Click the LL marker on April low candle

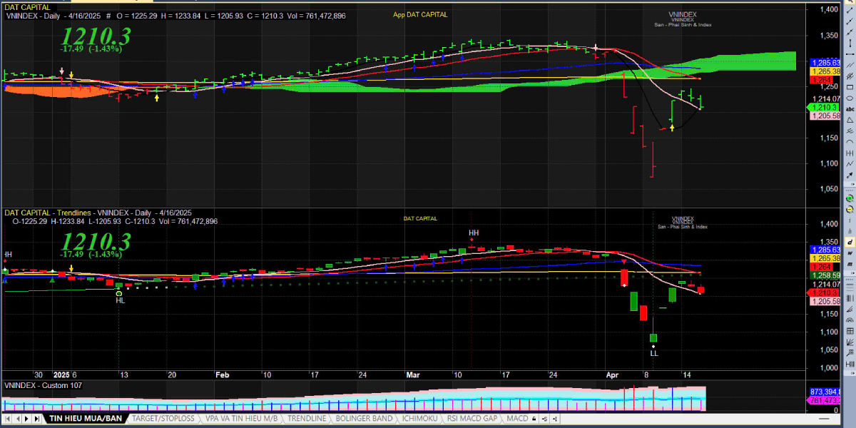click(x=654, y=353)
